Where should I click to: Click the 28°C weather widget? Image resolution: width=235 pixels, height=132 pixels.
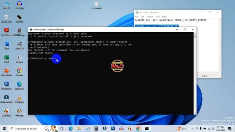[182, 129]
